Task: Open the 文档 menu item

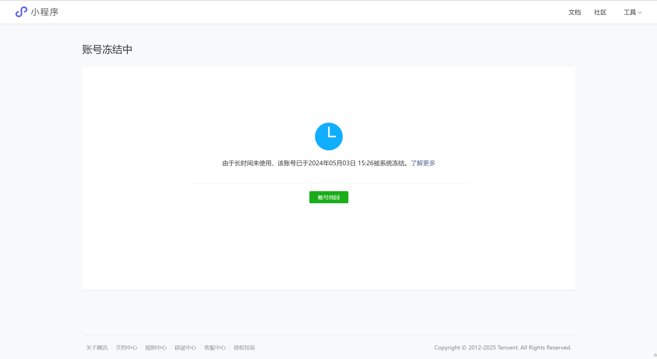Action: (x=574, y=12)
